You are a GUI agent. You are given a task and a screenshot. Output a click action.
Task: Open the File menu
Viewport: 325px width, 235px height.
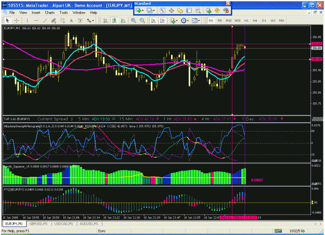tap(12, 12)
